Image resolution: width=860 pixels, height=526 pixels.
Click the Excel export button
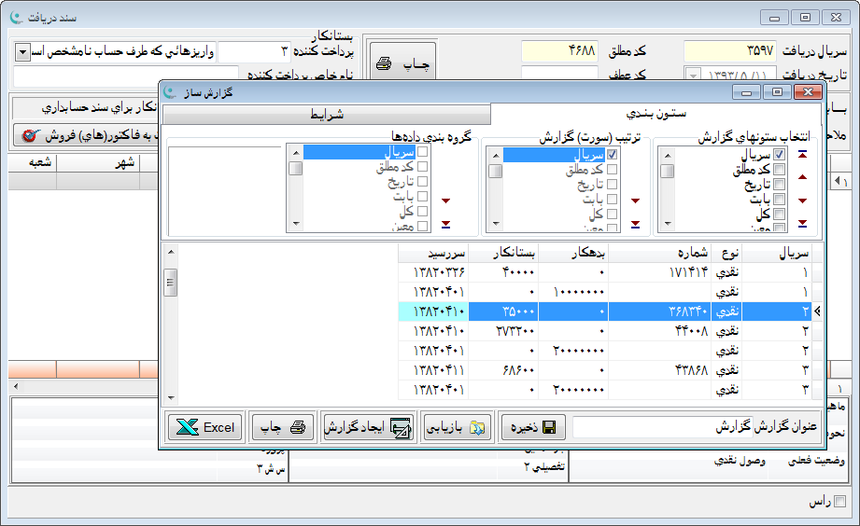(205, 427)
